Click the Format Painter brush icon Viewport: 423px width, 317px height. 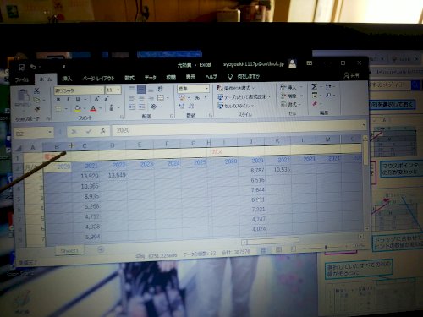click(x=37, y=109)
